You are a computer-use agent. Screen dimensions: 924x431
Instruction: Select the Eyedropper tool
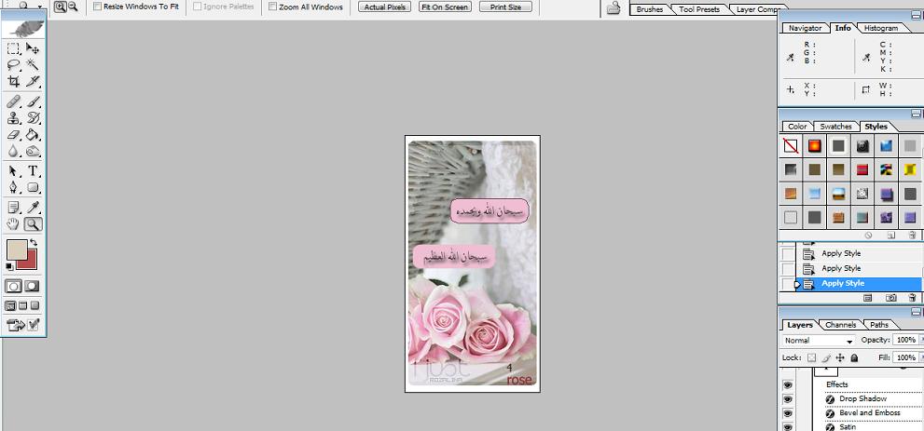point(34,207)
